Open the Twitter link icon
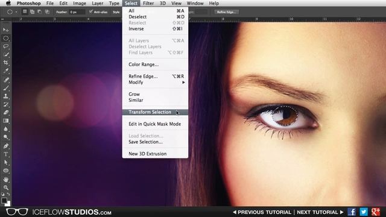The width and height of the screenshot is (386, 217). [x=364, y=212]
